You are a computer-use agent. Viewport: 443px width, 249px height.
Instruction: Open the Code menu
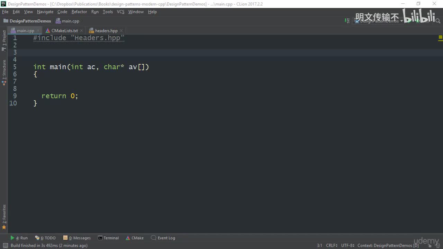click(62, 12)
